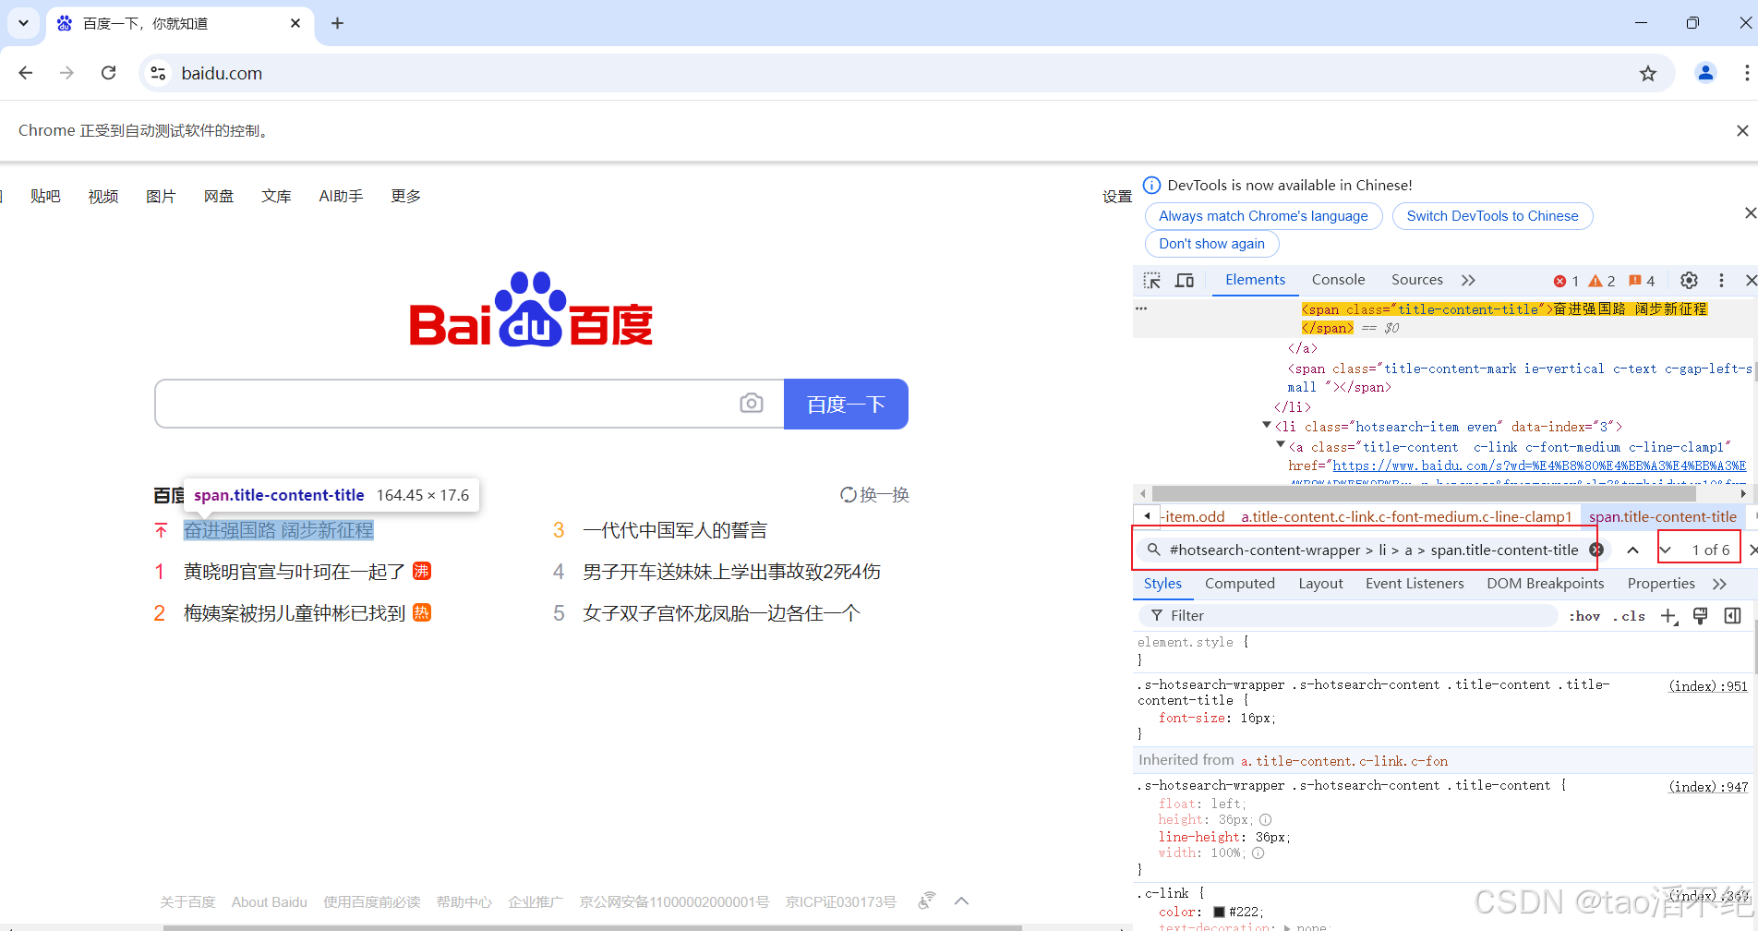Image resolution: width=1758 pixels, height=931 pixels.
Task: Show more DevTools panel tabs
Action: 1468,280
